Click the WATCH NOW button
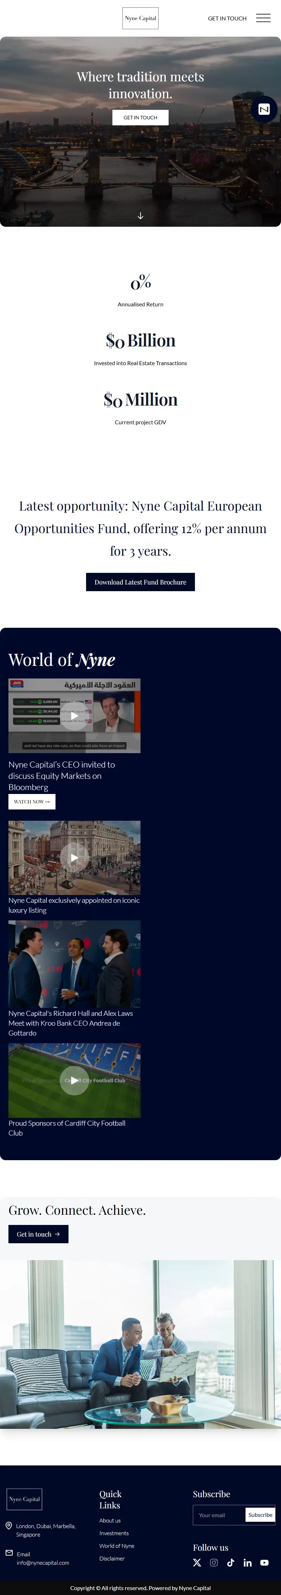Image resolution: width=281 pixels, height=1595 pixels. click(32, 801)
